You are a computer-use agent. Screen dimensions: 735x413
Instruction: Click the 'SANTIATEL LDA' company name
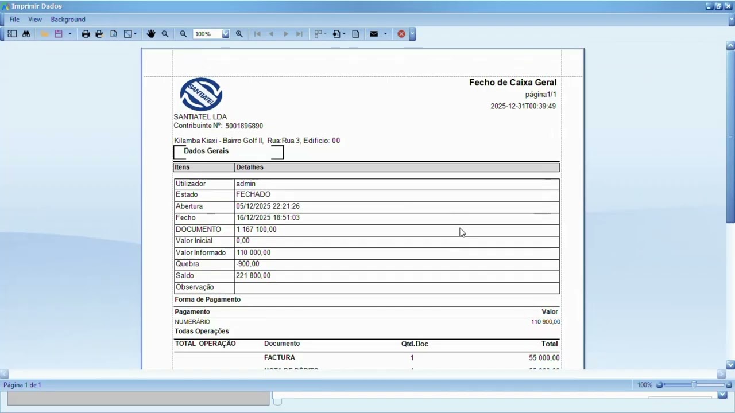[x=200, y=116]
